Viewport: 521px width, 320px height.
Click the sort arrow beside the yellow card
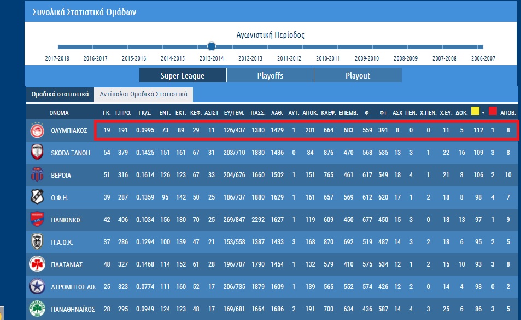pos(483,113)
